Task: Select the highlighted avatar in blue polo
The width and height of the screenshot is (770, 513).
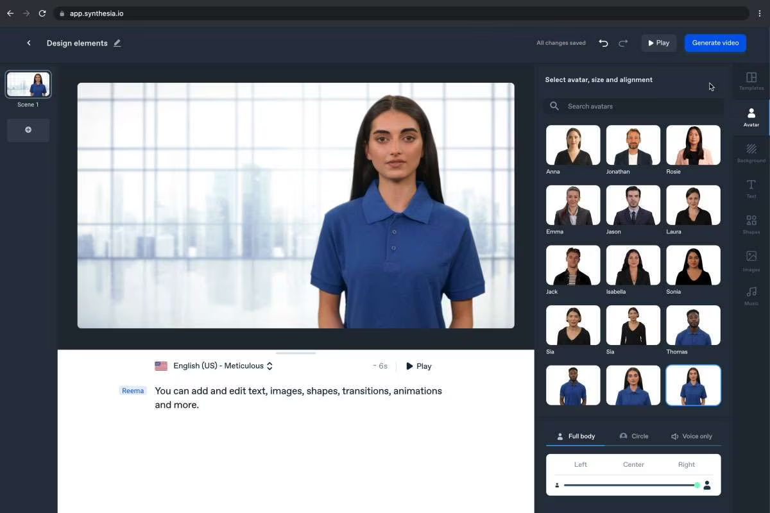Action: [693, 385]
